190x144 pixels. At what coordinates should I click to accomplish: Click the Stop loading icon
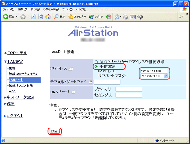[x=33, y=16]
